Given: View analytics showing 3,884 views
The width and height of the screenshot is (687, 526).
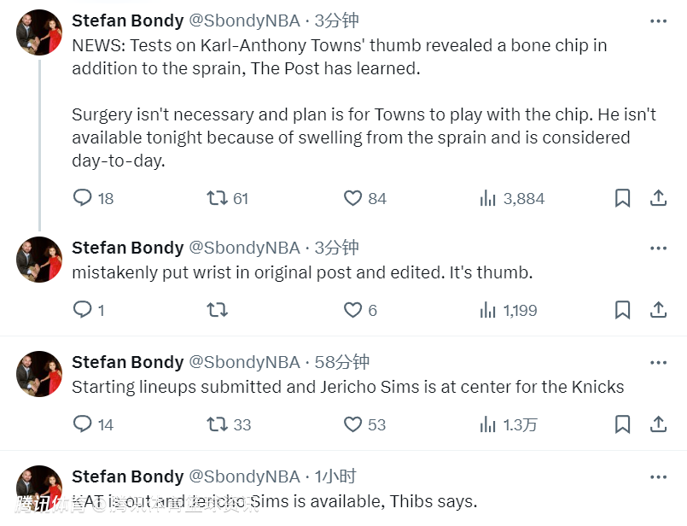Looking at the screenshot, I should [x=488, y=198].
